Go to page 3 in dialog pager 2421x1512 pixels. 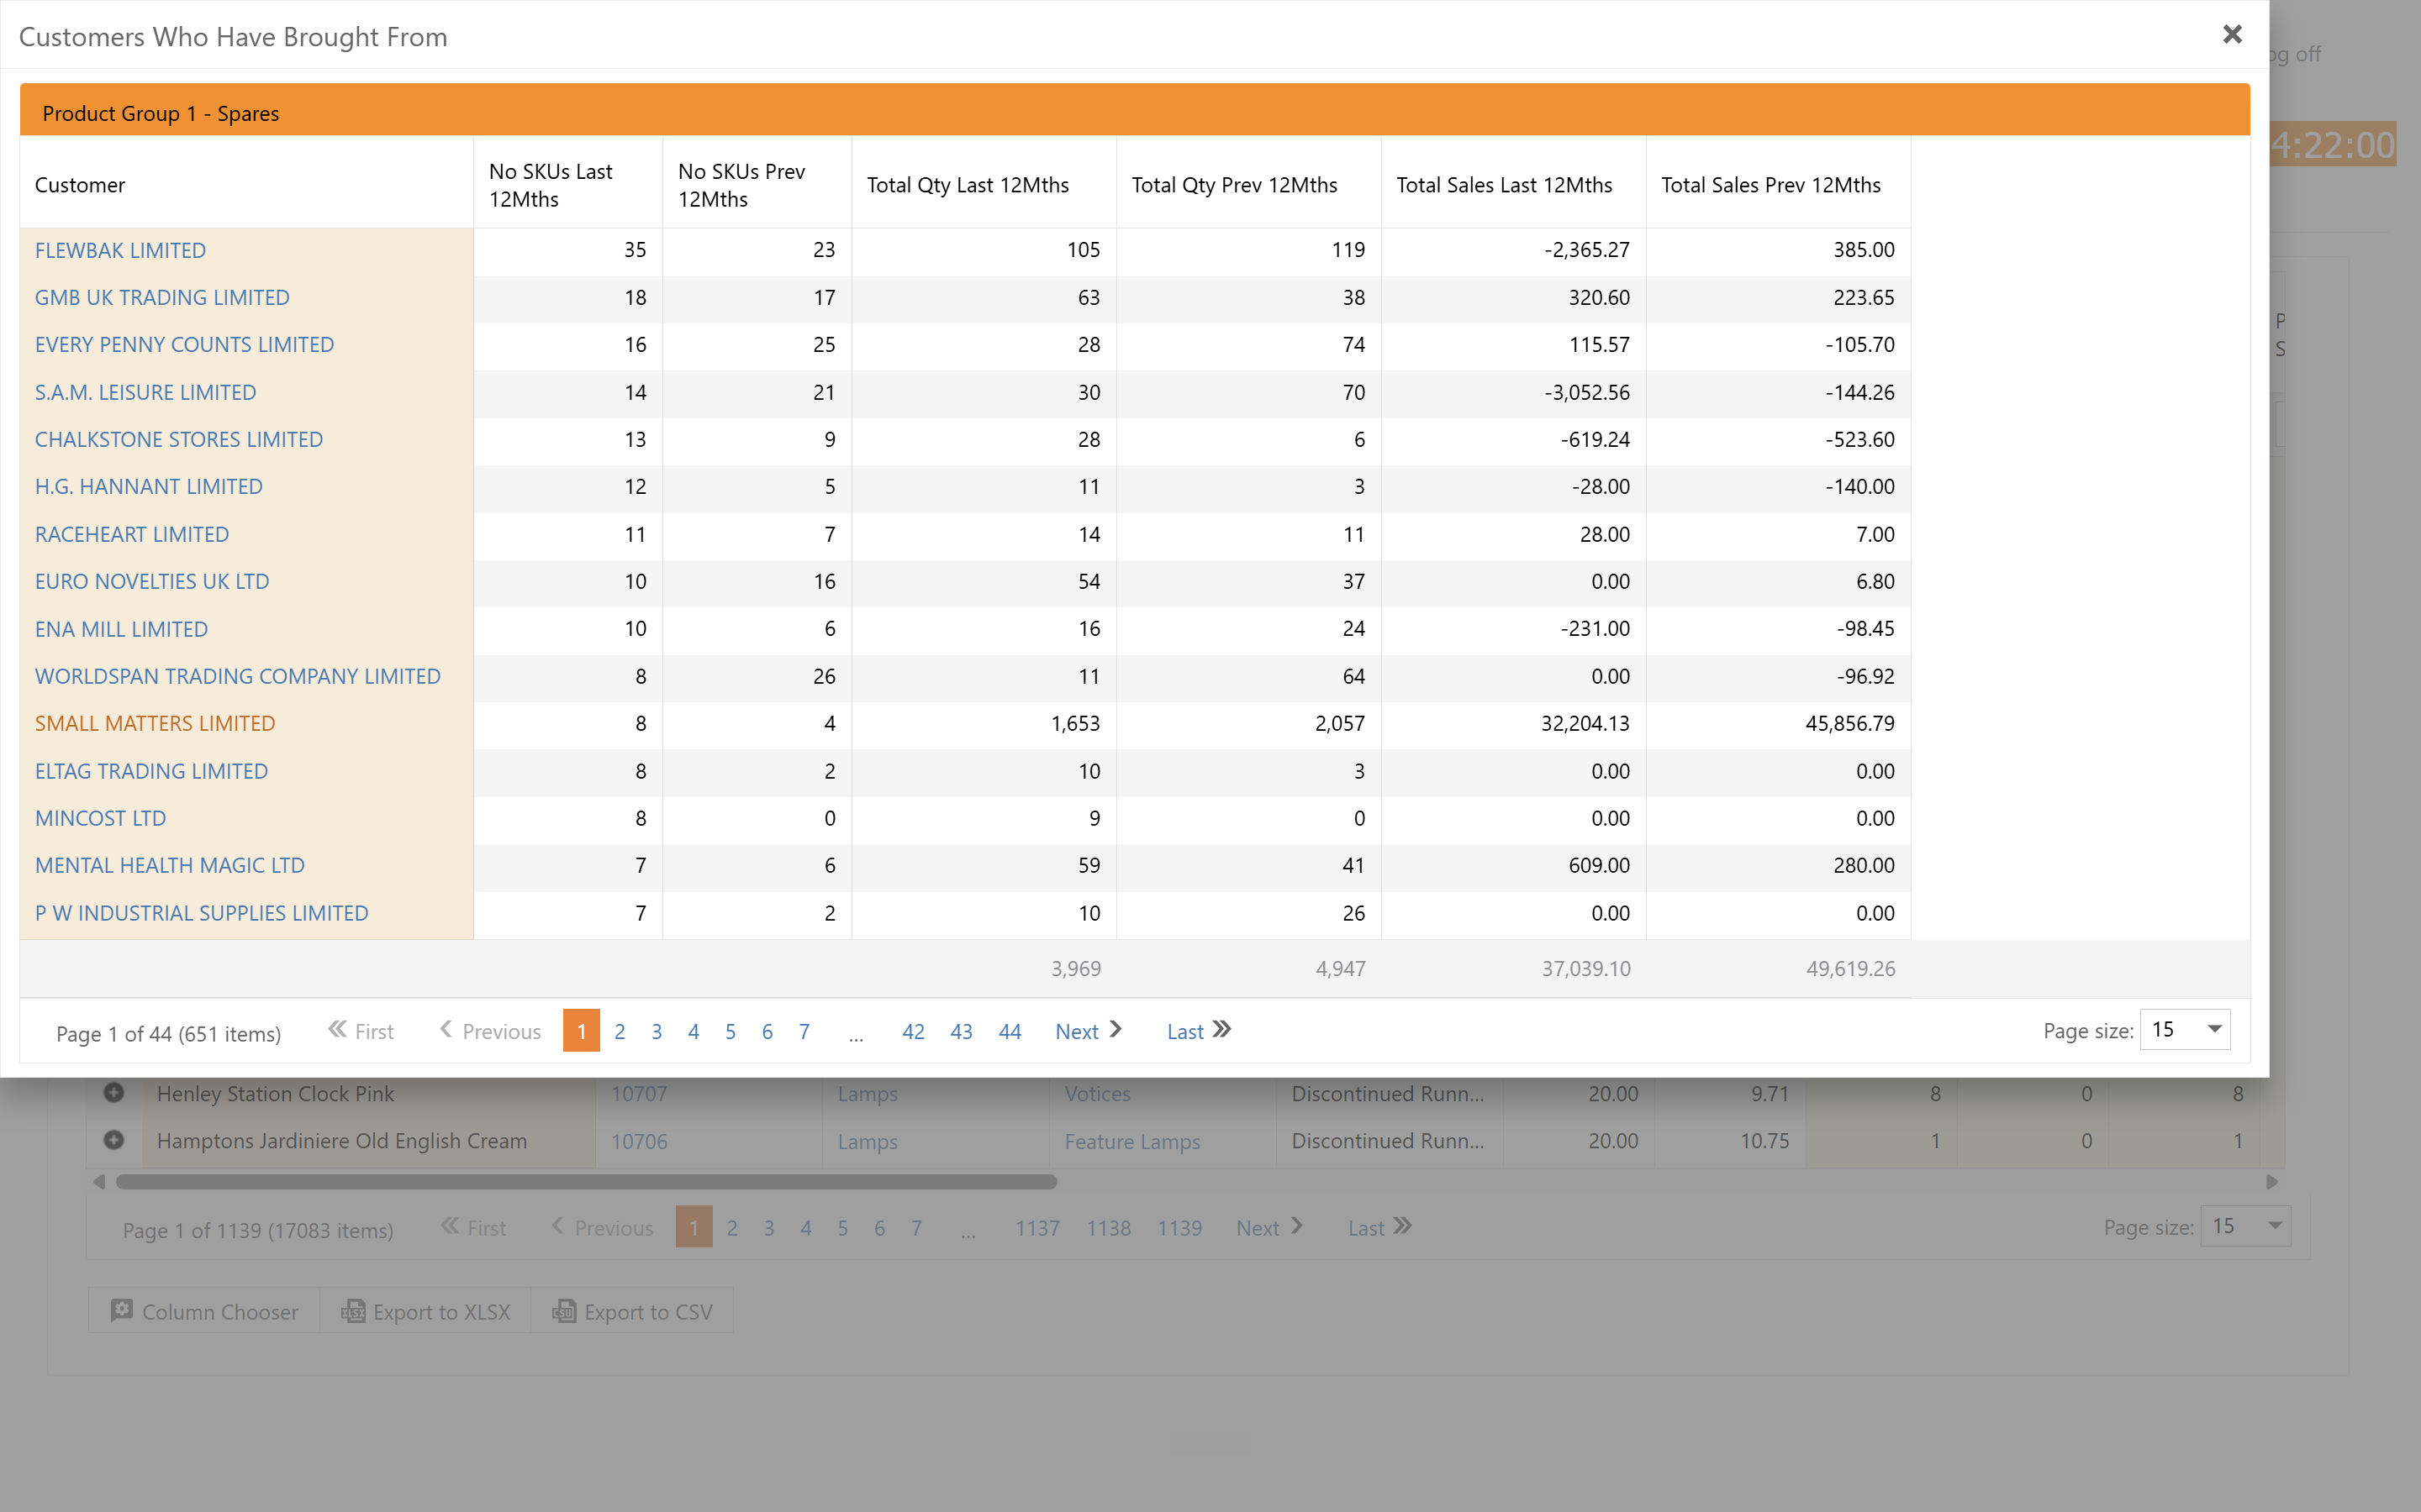pos(657,1031)
